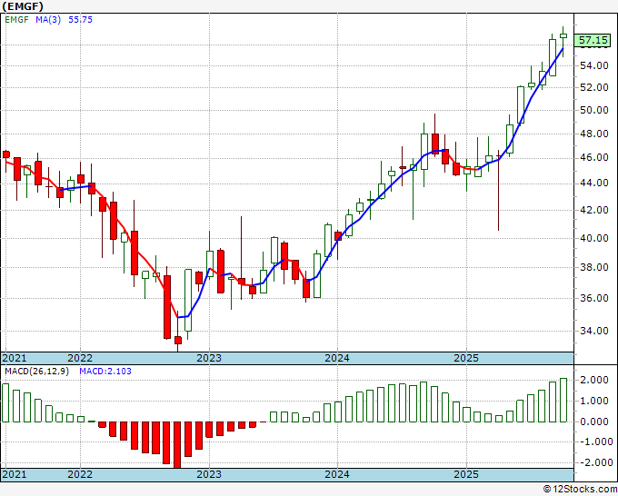Click the 0.000 MACD axis label
The height and width of the screenshot is (496, 618).
coord(594,422)
